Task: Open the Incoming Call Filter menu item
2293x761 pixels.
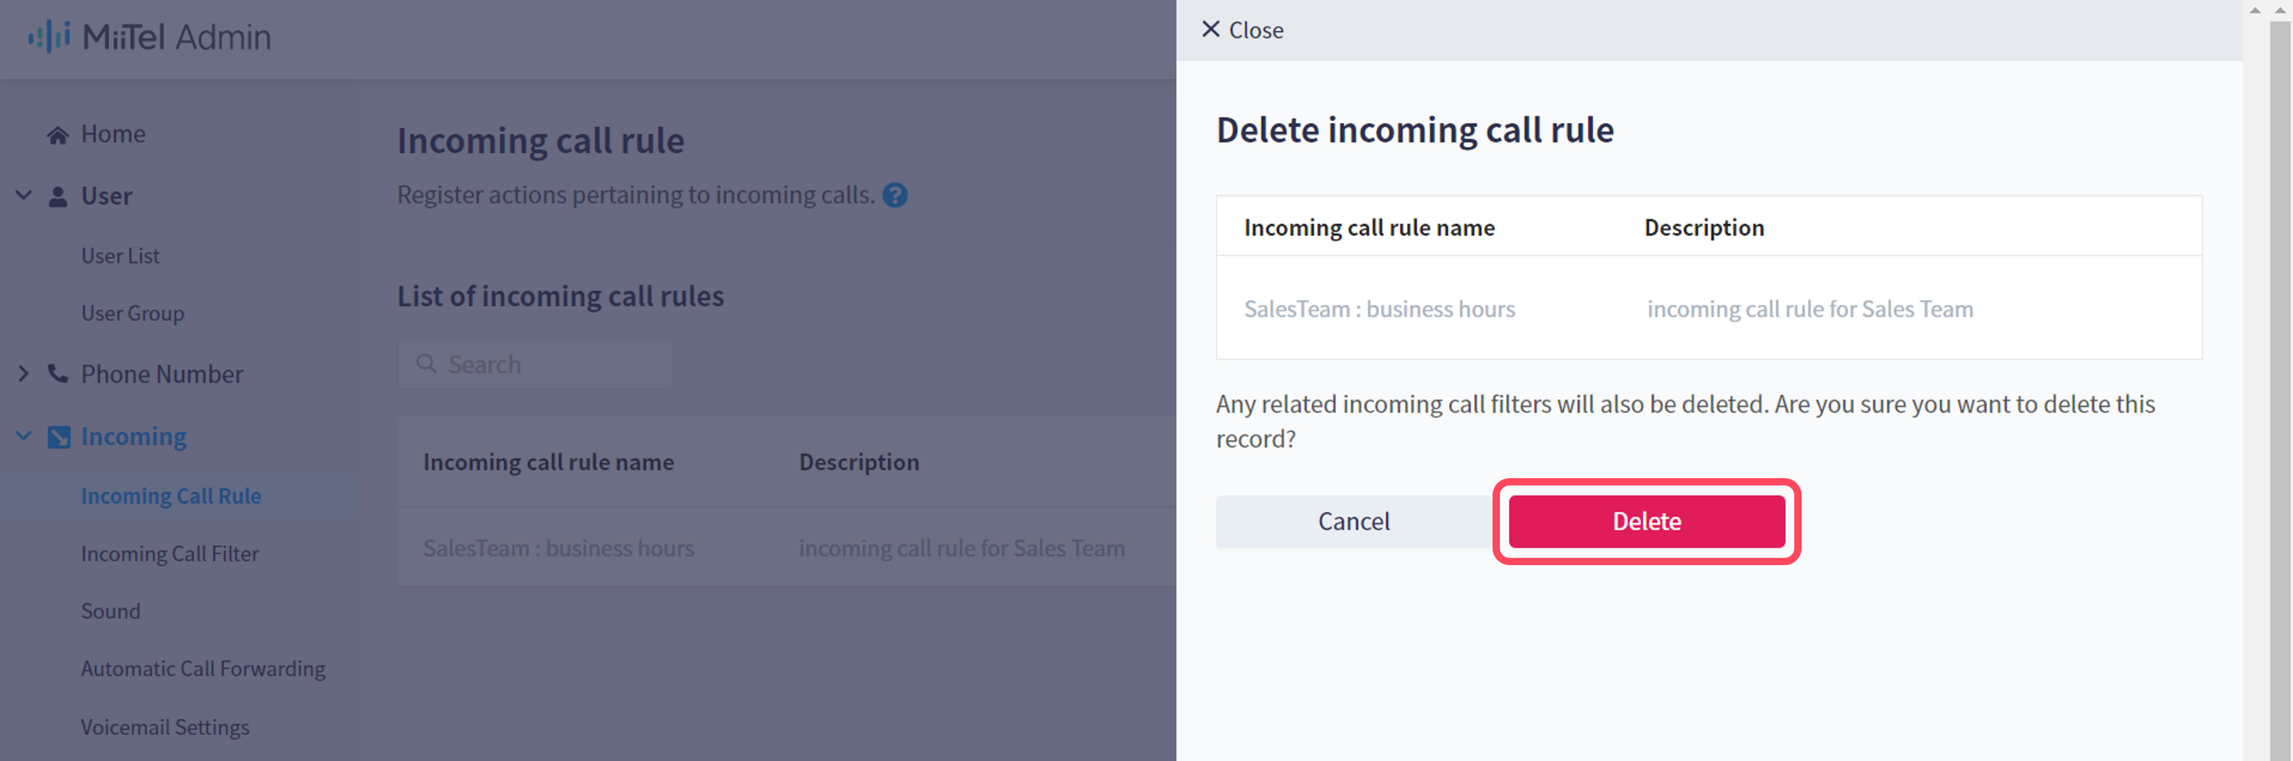Action: (170, 554)
